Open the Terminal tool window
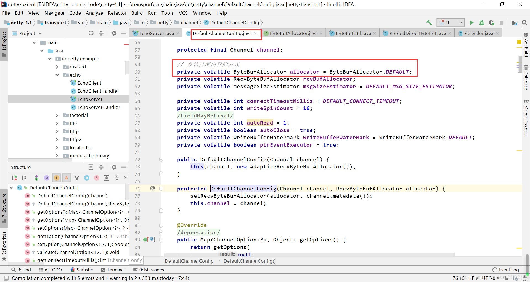Viewport: 530px width, 282px height. (x=113, y=270)
